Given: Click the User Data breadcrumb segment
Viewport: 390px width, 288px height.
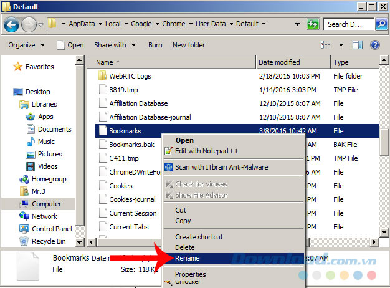Looking at the screenshot, I should pyautogui.click(x=210, y=24).
